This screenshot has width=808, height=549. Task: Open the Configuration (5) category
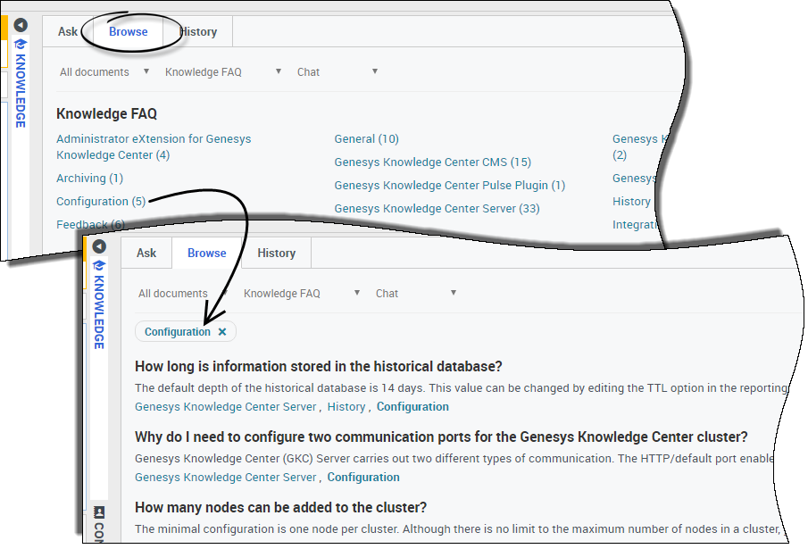[101, 202]
